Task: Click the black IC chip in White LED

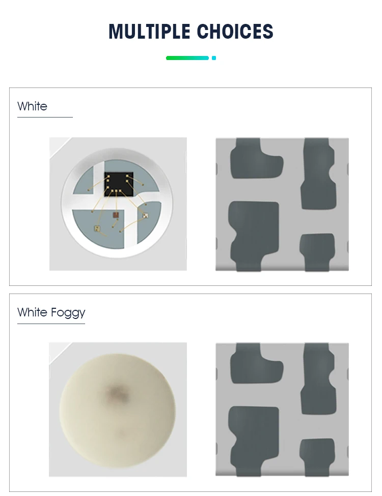Action: 119,184
